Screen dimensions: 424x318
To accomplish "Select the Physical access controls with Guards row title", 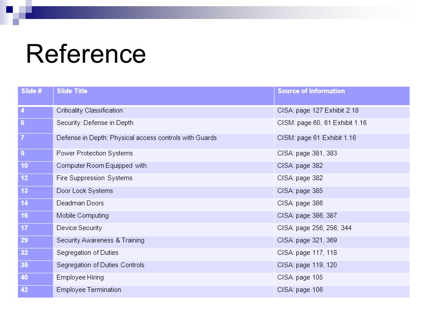I will [163, 141].
